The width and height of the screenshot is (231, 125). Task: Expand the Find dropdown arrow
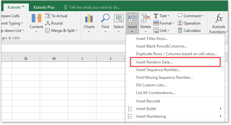(x=105, y=32)
